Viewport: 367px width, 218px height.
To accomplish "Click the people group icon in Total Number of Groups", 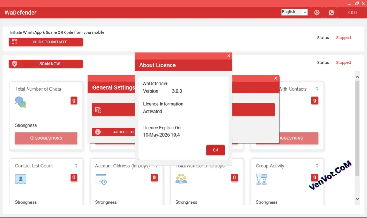I will pos(181,179).
